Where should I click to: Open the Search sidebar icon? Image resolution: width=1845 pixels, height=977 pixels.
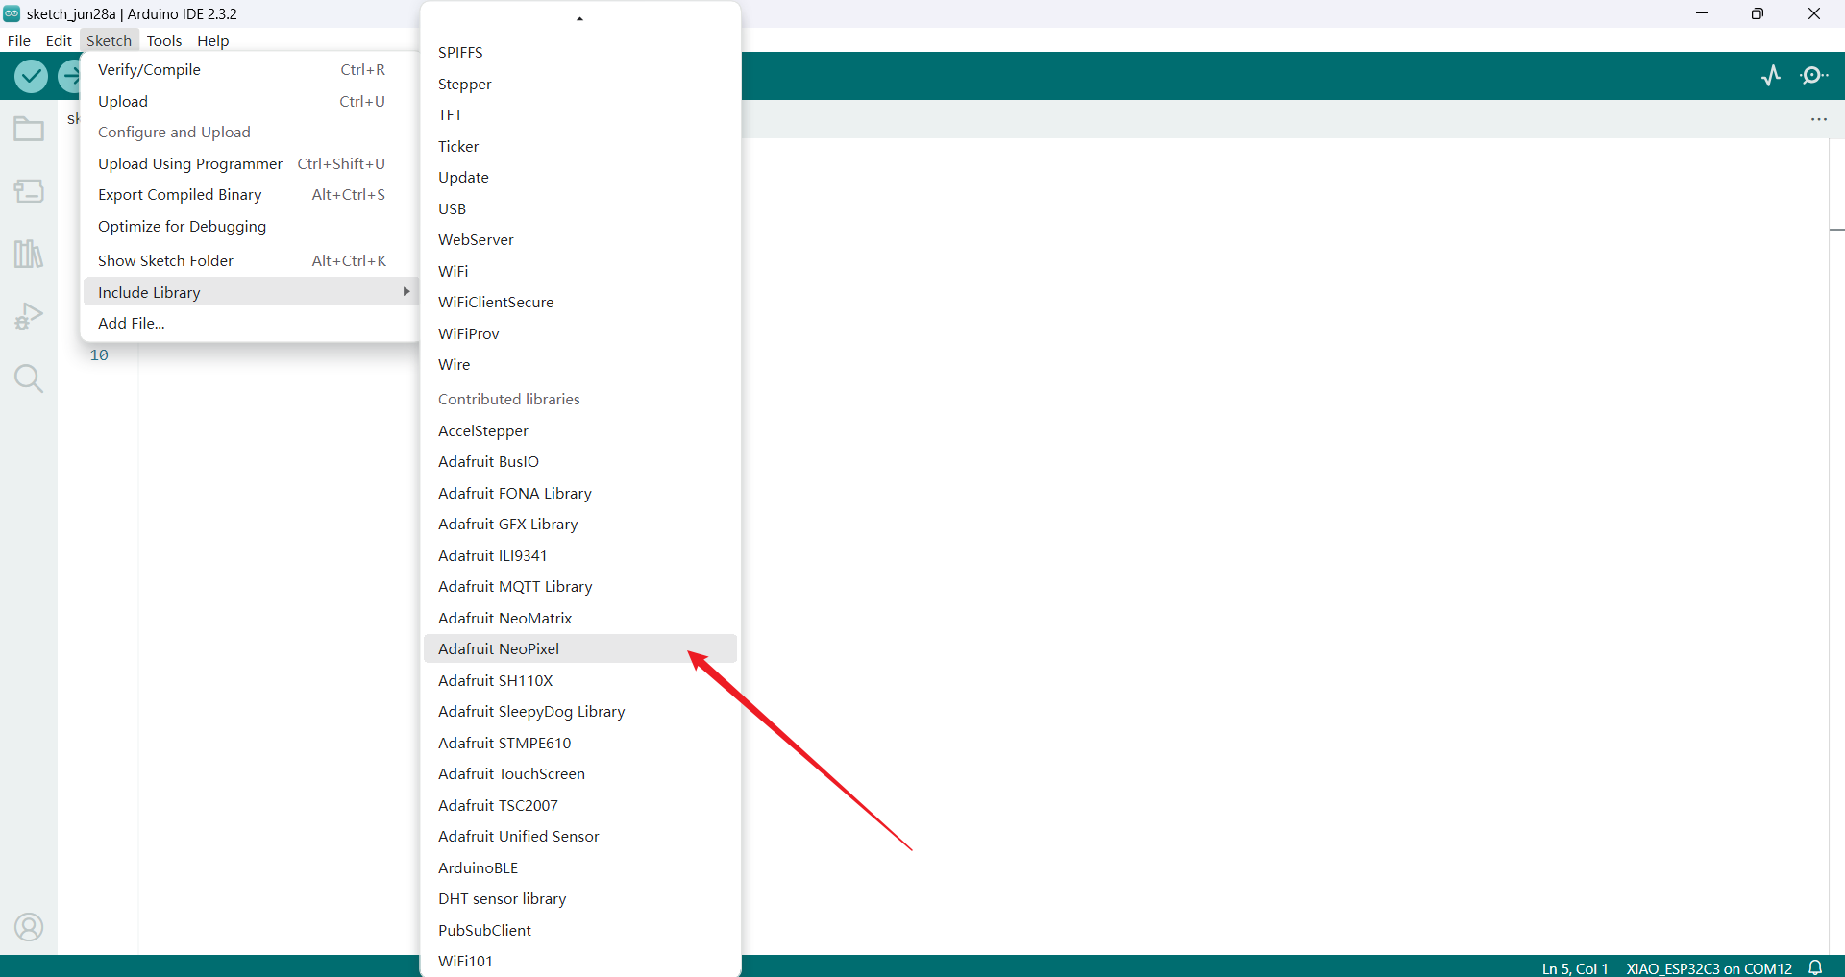29,379
